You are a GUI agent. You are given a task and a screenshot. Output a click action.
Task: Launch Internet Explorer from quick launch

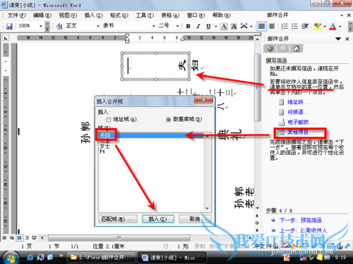point(30,258)
